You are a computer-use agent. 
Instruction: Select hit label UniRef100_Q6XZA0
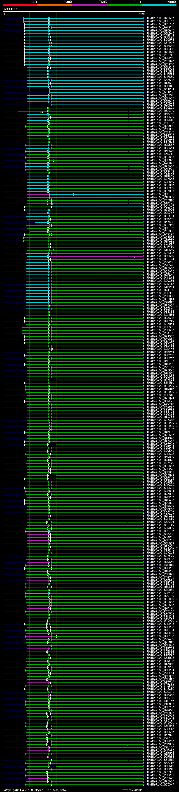[161, 111]
